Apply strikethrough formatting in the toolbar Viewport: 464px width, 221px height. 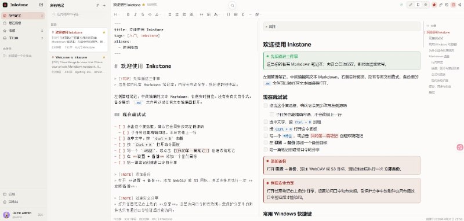click(x=143, y=14)
